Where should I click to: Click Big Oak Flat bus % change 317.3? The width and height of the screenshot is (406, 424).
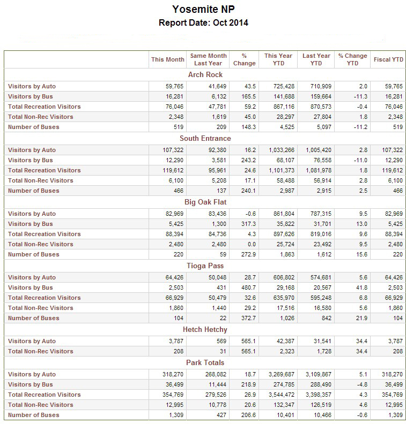coord(248,224)
